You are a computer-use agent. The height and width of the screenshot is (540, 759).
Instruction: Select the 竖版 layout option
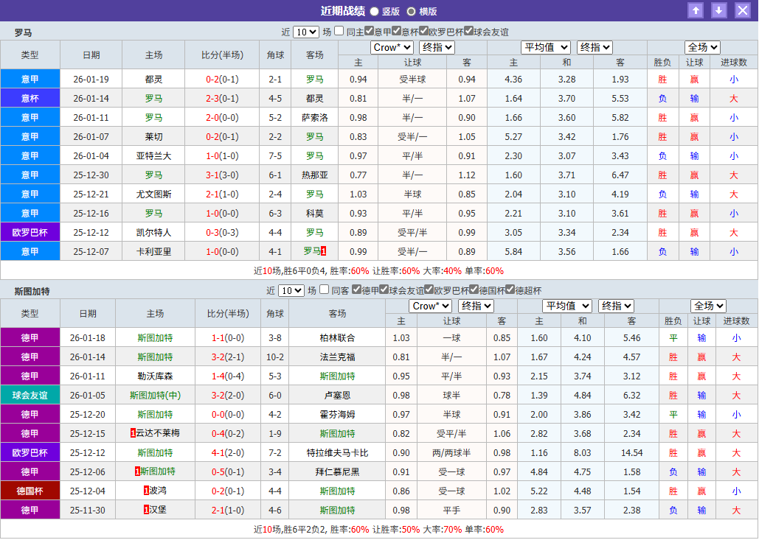374,10
